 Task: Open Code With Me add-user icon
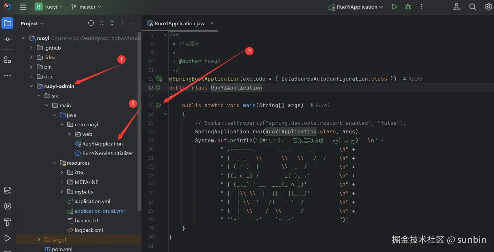pos(457,7)
